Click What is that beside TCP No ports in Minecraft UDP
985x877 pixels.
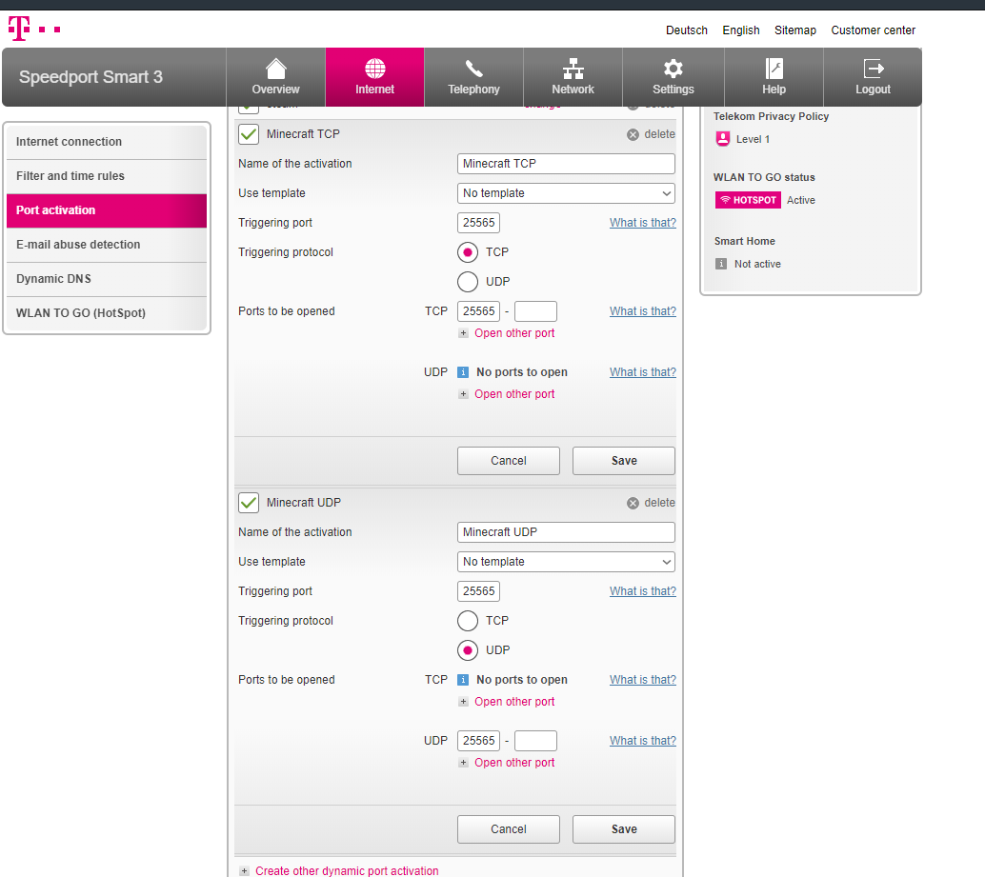(x=643, y=680)
